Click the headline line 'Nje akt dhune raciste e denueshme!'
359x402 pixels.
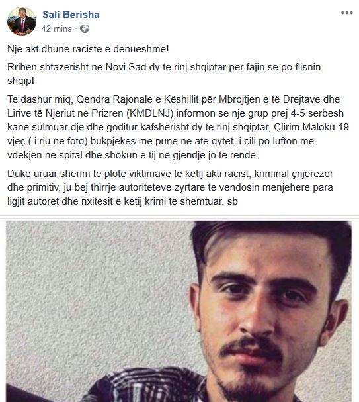point(88,49)
